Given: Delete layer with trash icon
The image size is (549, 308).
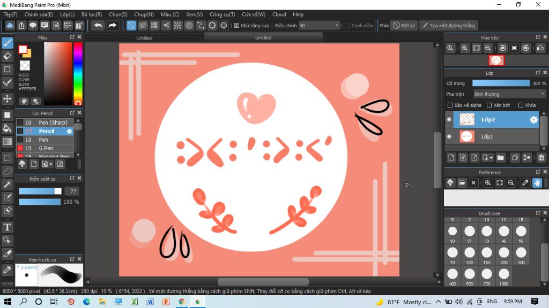Looking at the screenshot, I should (x=541, y=158).
